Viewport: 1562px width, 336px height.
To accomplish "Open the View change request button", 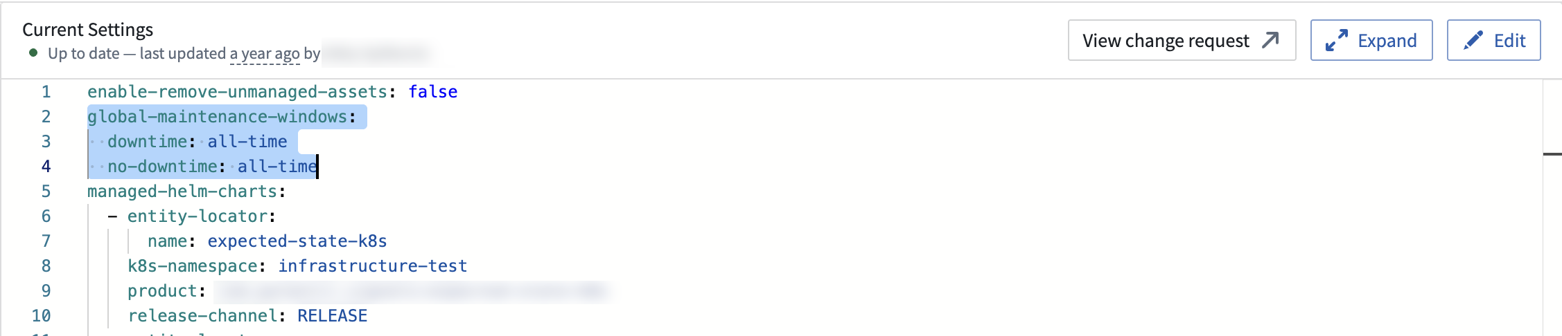I will pyautogui.click(x=1182, y=40).
